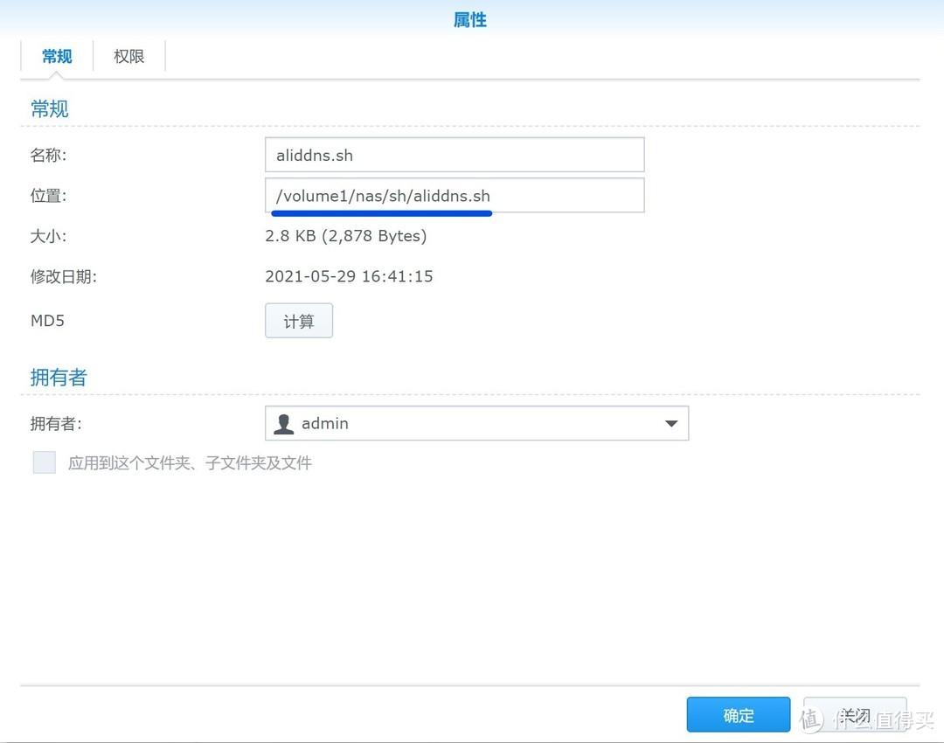Viewport: 944px width, 743px height.
Task: Click the MD5 label
Action: click(x=47, y=321)
